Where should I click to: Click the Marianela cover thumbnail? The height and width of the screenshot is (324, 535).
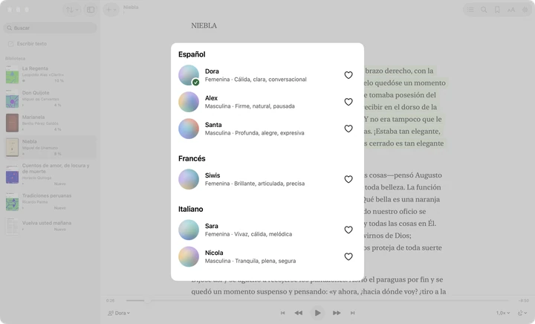[12, 123]
